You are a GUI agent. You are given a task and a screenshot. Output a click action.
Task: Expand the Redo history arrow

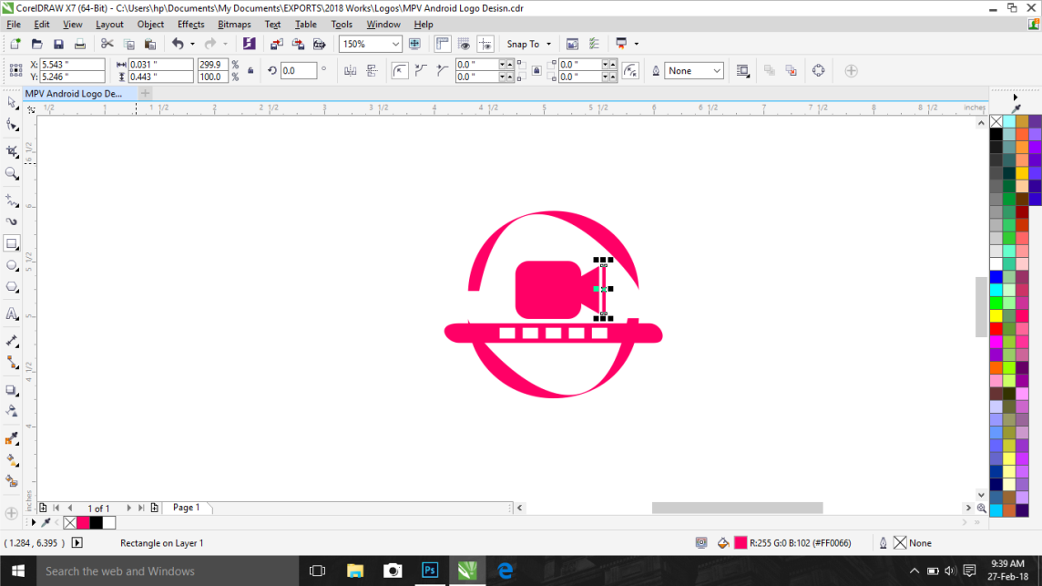pyautogui.click(x=225, y=44)
